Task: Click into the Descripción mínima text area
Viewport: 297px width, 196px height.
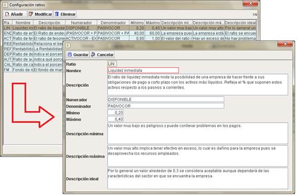Action: (197, 133)
